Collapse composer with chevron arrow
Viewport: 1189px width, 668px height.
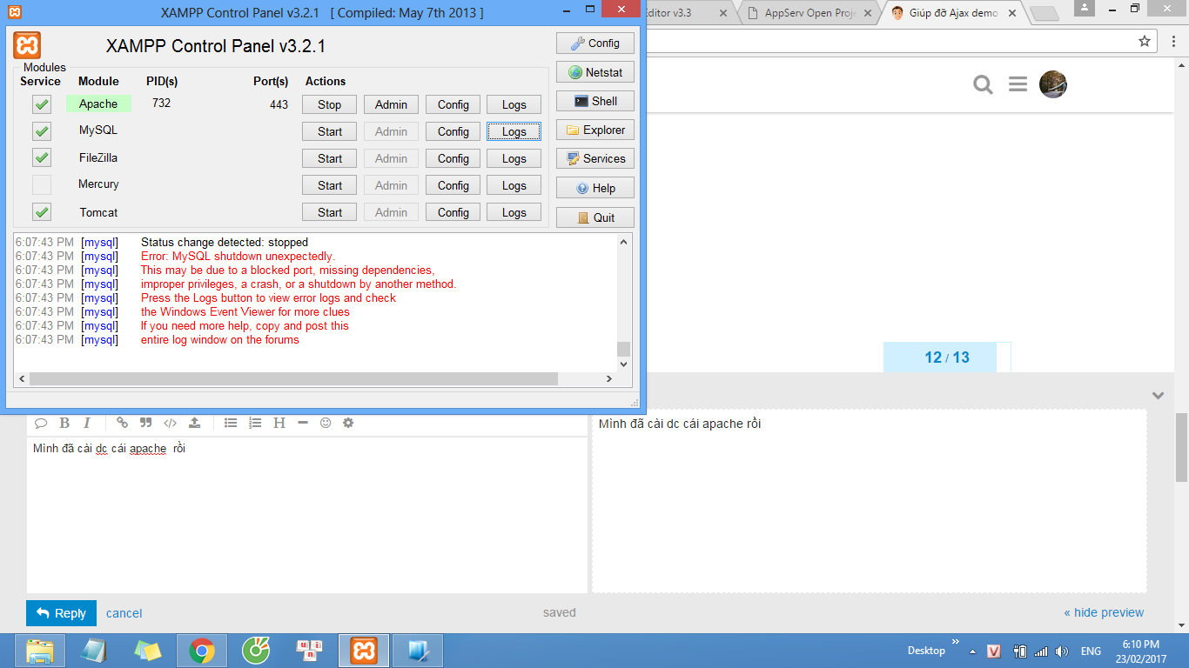coord(1158,395)
